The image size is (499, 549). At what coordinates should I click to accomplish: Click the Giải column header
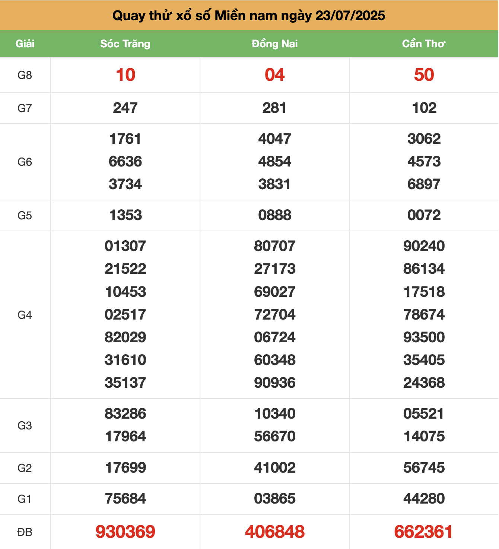(x=25, y=44)
